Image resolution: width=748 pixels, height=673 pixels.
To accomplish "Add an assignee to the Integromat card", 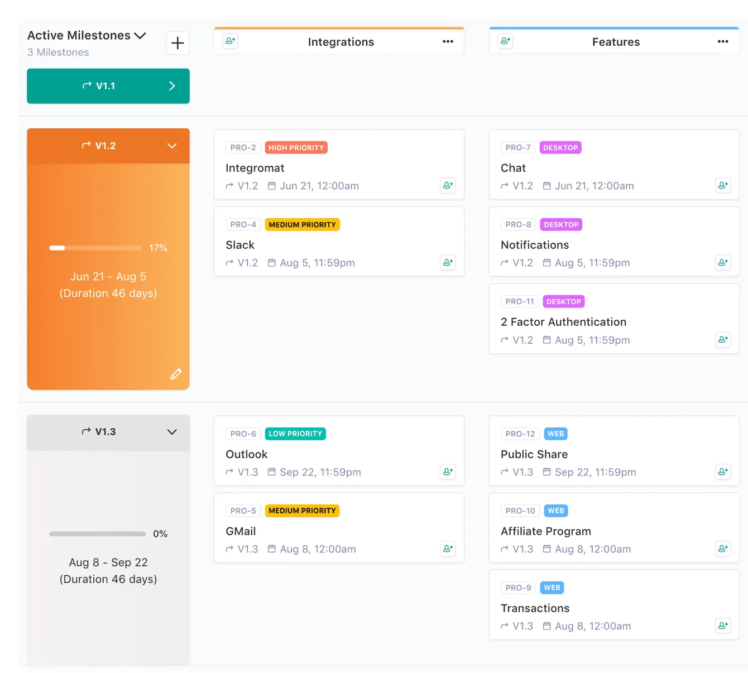I will tap(448, 185).
